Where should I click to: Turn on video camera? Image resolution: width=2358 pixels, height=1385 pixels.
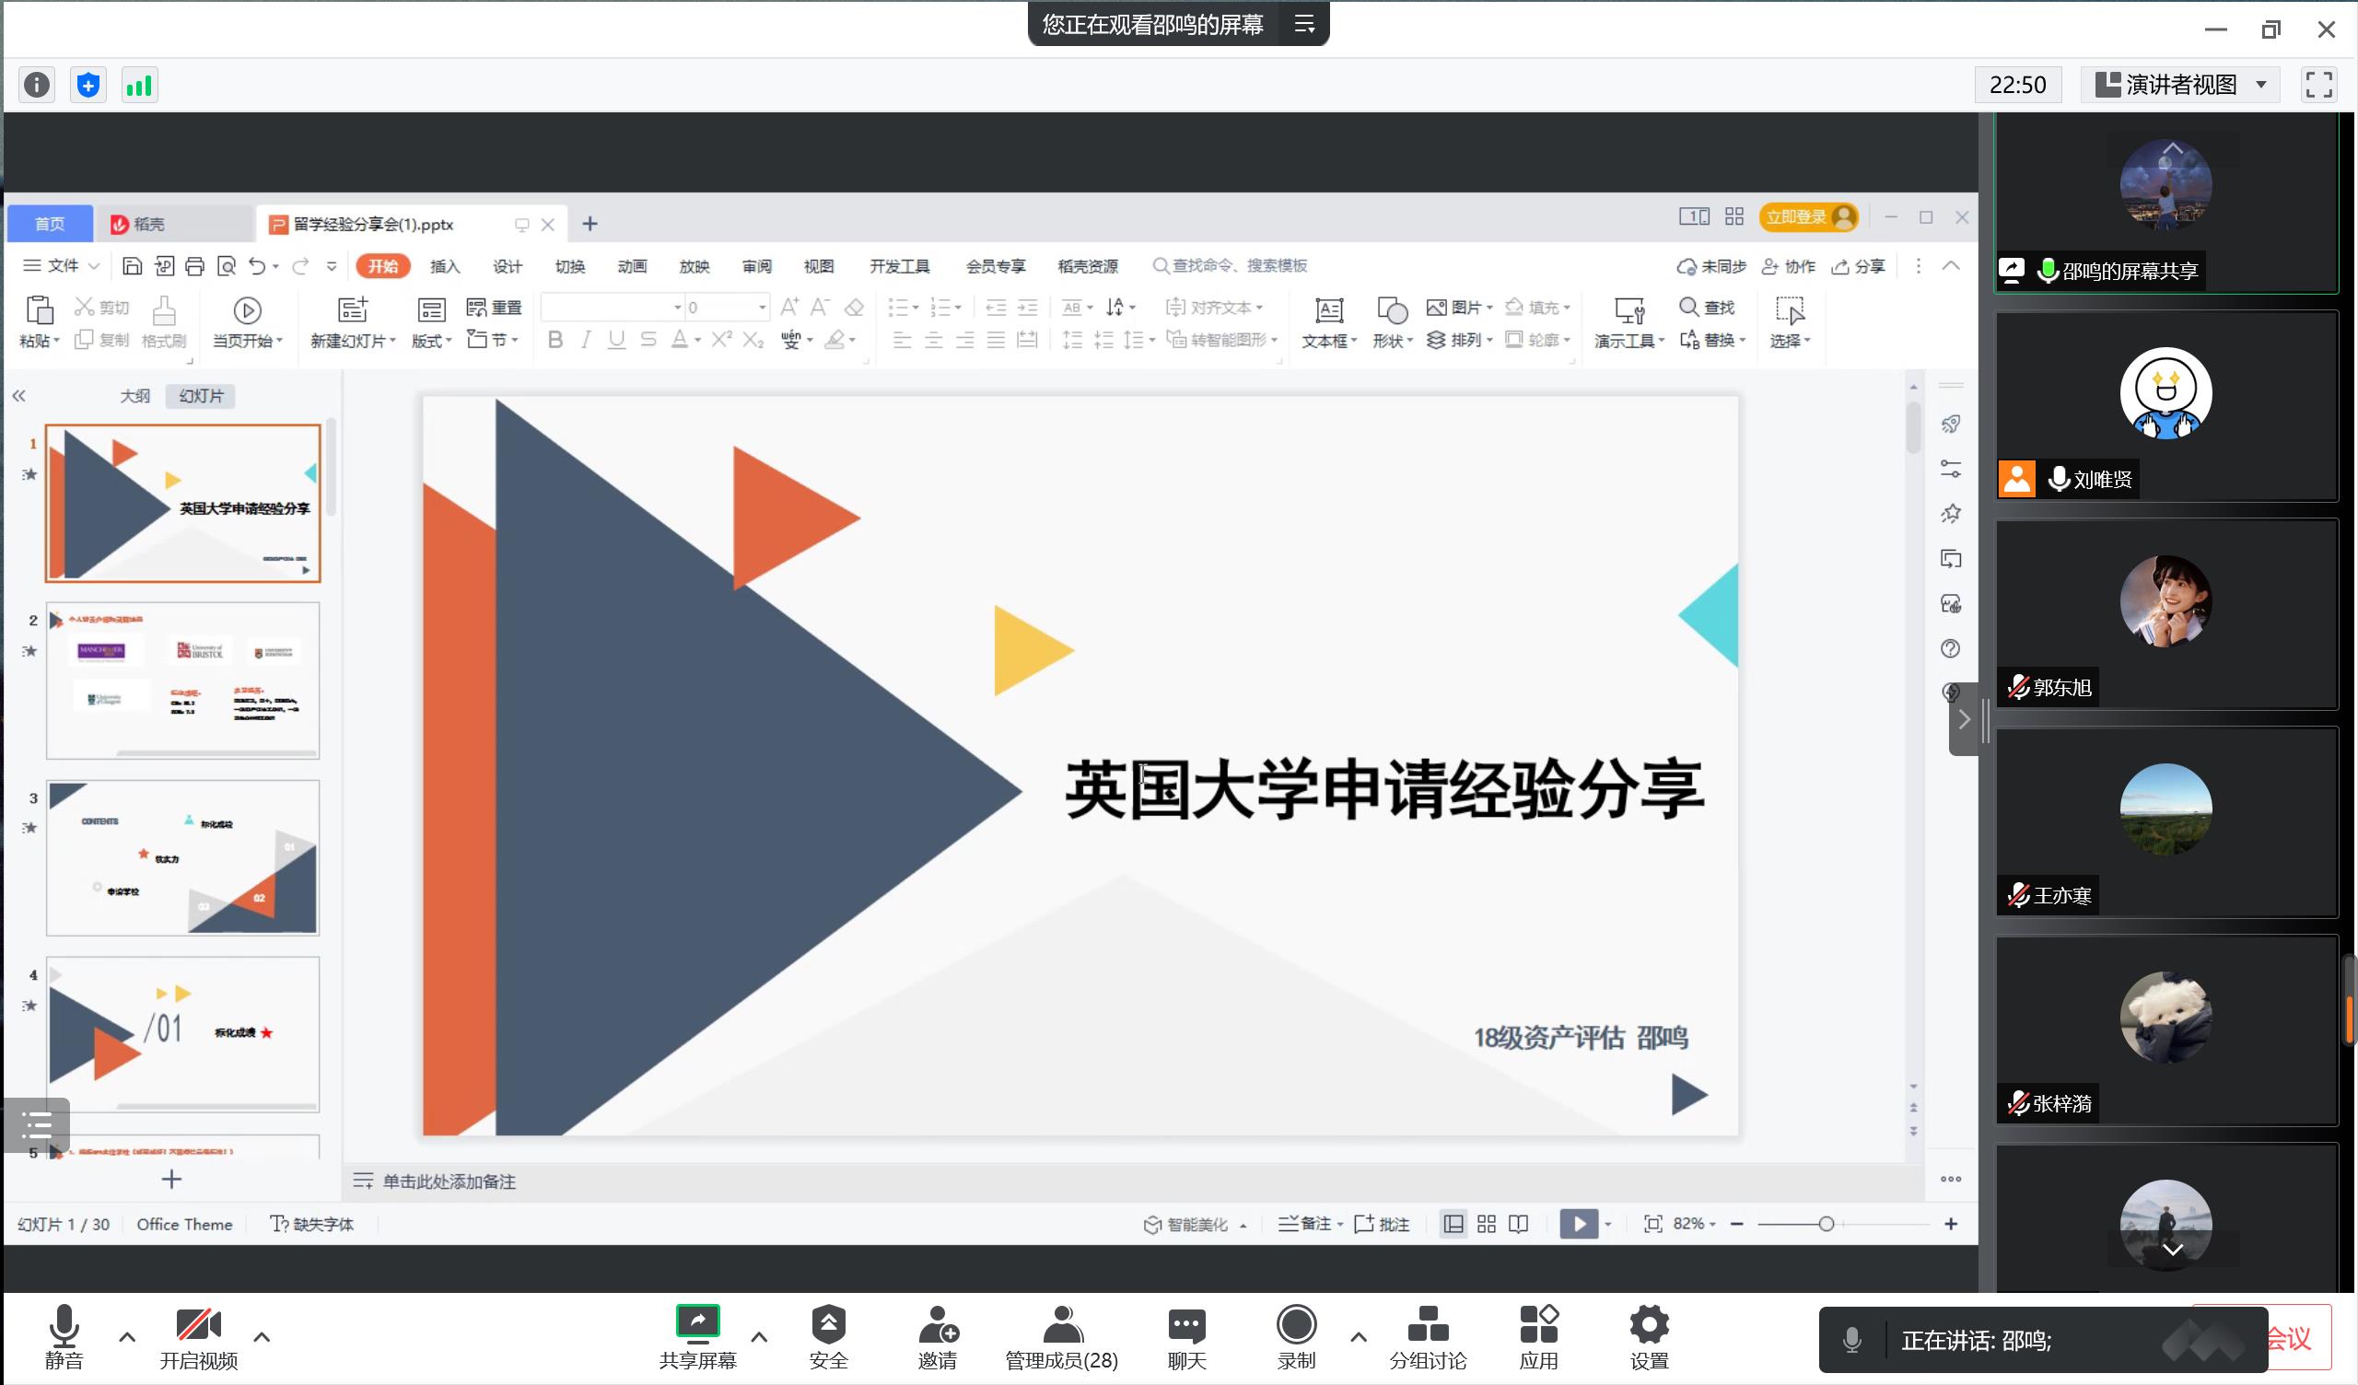(x=198, y=1326)
